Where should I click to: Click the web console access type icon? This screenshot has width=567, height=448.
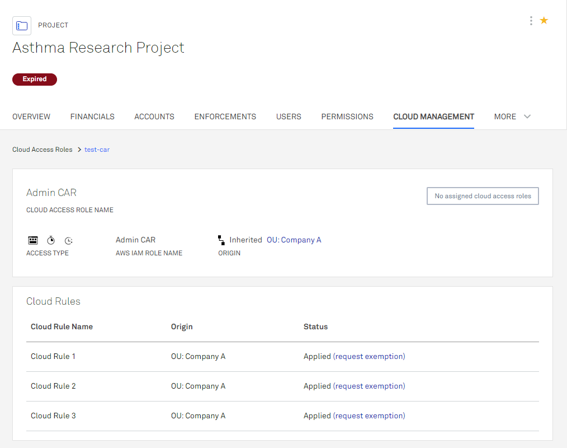pyautogui.click(x=33, y=240)
